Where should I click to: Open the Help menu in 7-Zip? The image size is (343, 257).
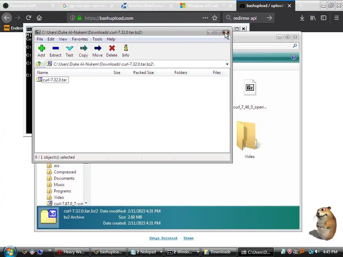coord(111,39)
